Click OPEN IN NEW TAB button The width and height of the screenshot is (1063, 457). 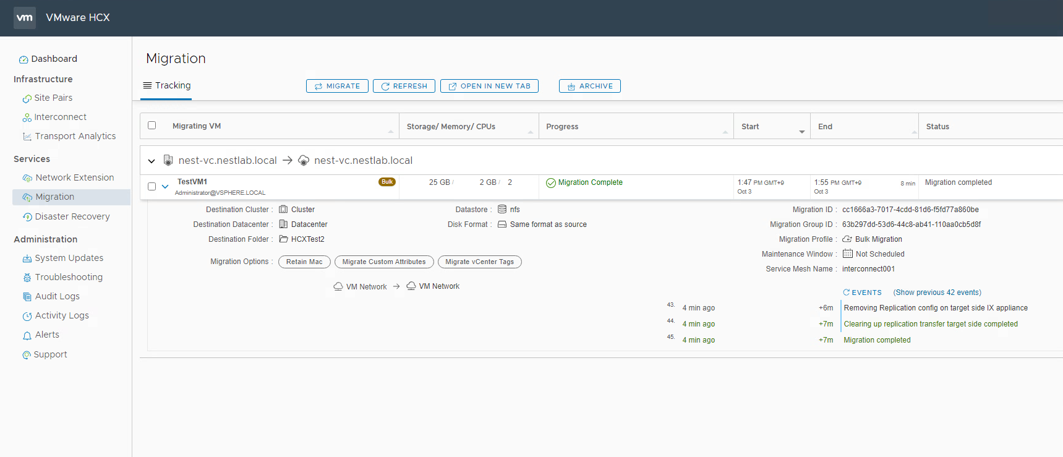(489, 86)
